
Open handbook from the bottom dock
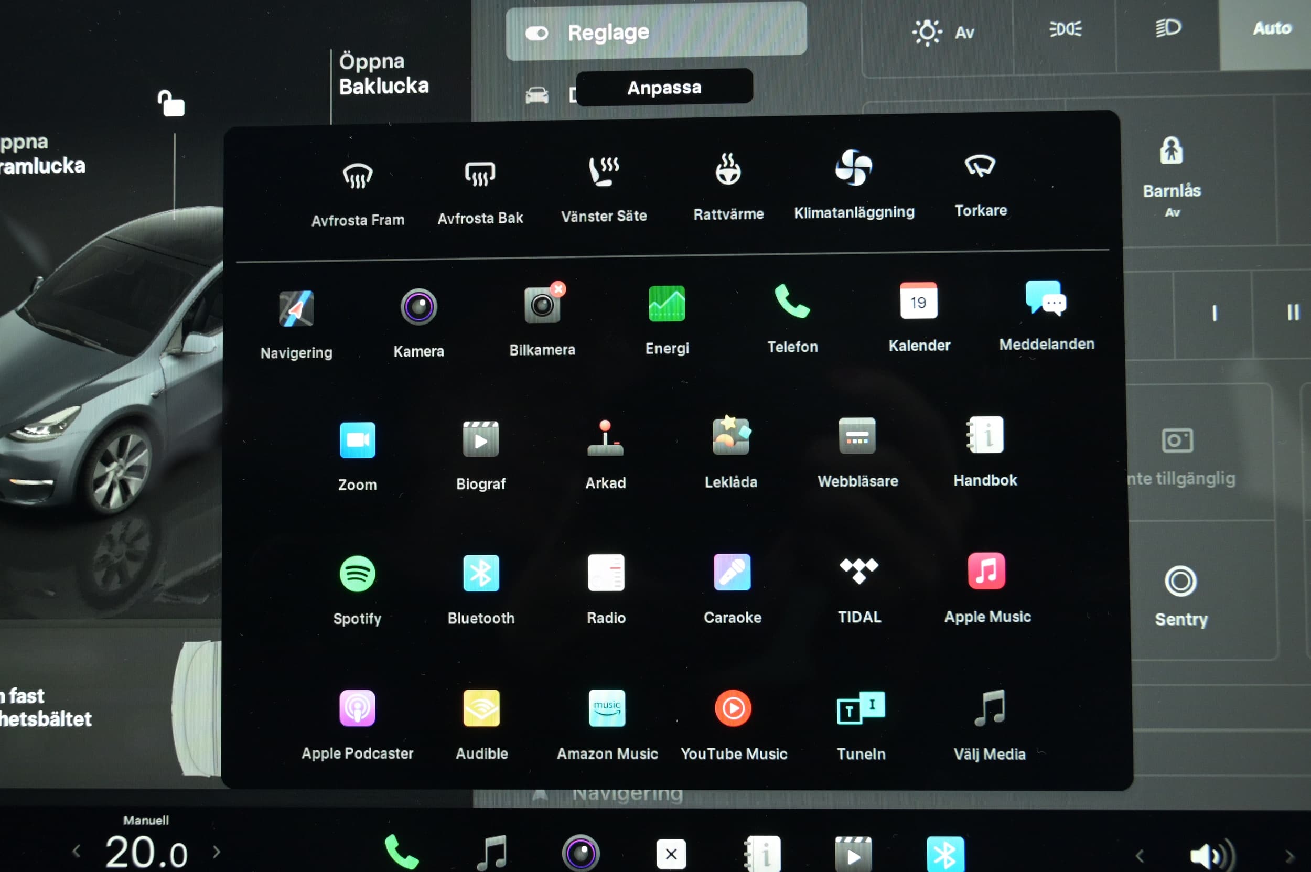(x=762, y=854)
